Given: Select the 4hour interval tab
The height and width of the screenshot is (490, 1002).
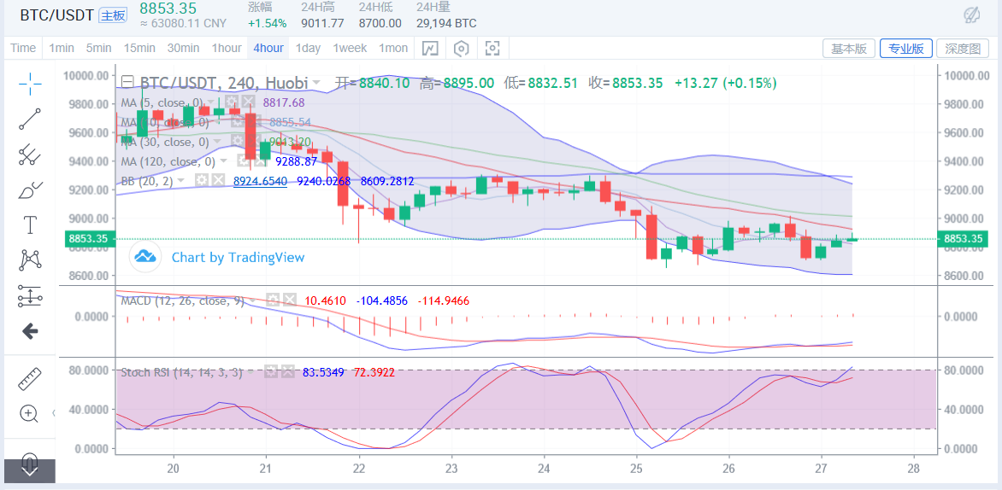Looking at the screenshot, I should click(x=268, y=48).
